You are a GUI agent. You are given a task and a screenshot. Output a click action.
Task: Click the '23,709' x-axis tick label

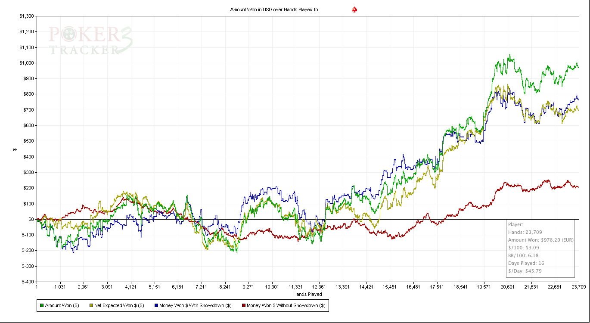(x=578, y=286)
